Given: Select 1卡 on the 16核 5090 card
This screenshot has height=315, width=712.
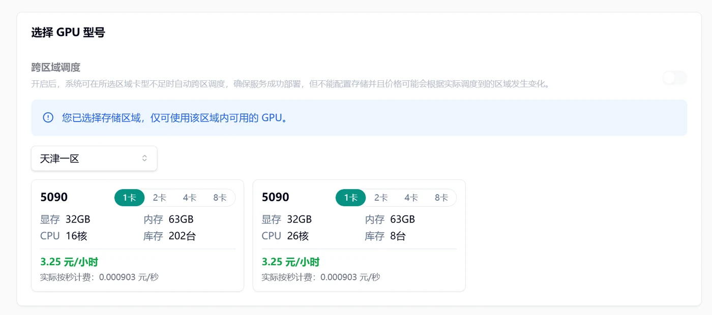Looking at the screenshot, I should pos(130,198).
